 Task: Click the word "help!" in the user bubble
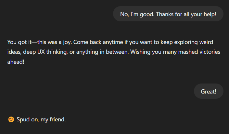(209, 14)
